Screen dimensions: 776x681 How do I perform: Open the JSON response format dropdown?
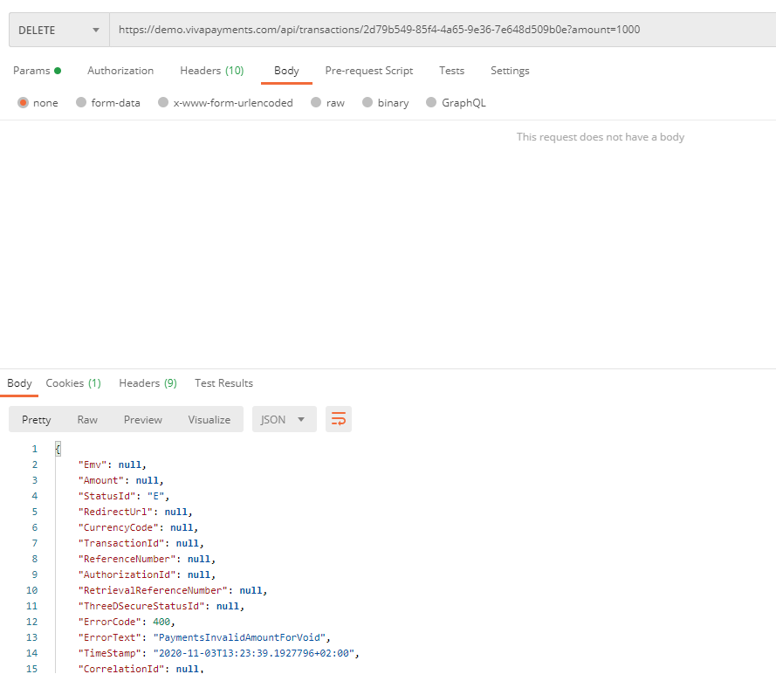click(284, 419)
